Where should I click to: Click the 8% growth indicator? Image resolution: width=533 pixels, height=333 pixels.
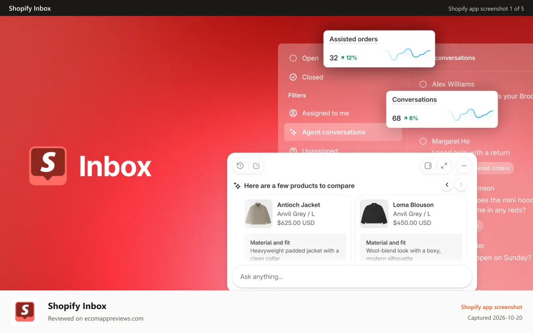tap(410, 119)
